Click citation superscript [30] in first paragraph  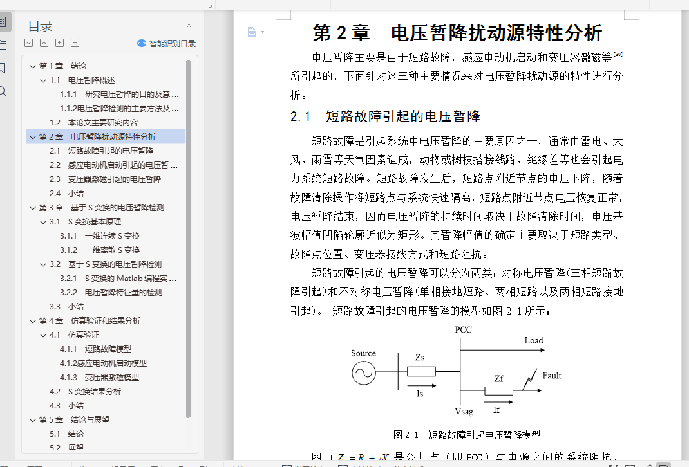(618, 55)
